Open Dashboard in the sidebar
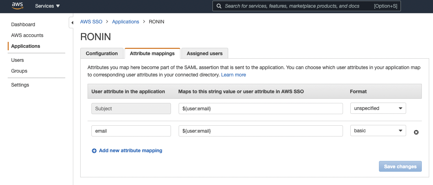Image resolution: width=433 pixels, height=185 pixels. (x=23, y=24)
